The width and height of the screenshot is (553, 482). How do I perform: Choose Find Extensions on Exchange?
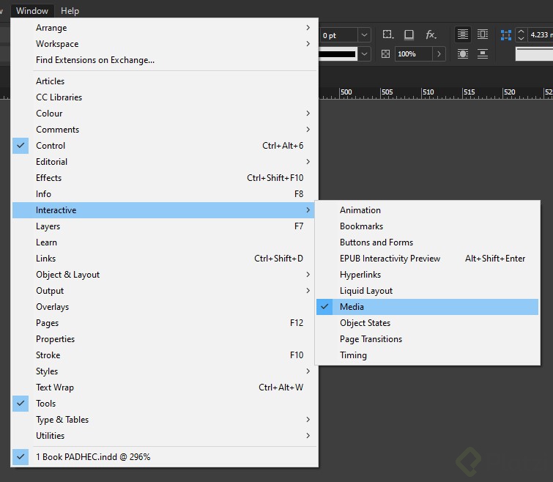click(x=165, y=60)
